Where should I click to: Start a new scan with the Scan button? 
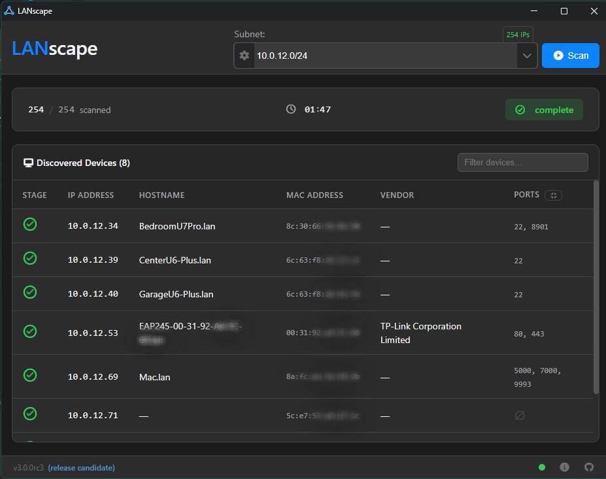point(570,56)
